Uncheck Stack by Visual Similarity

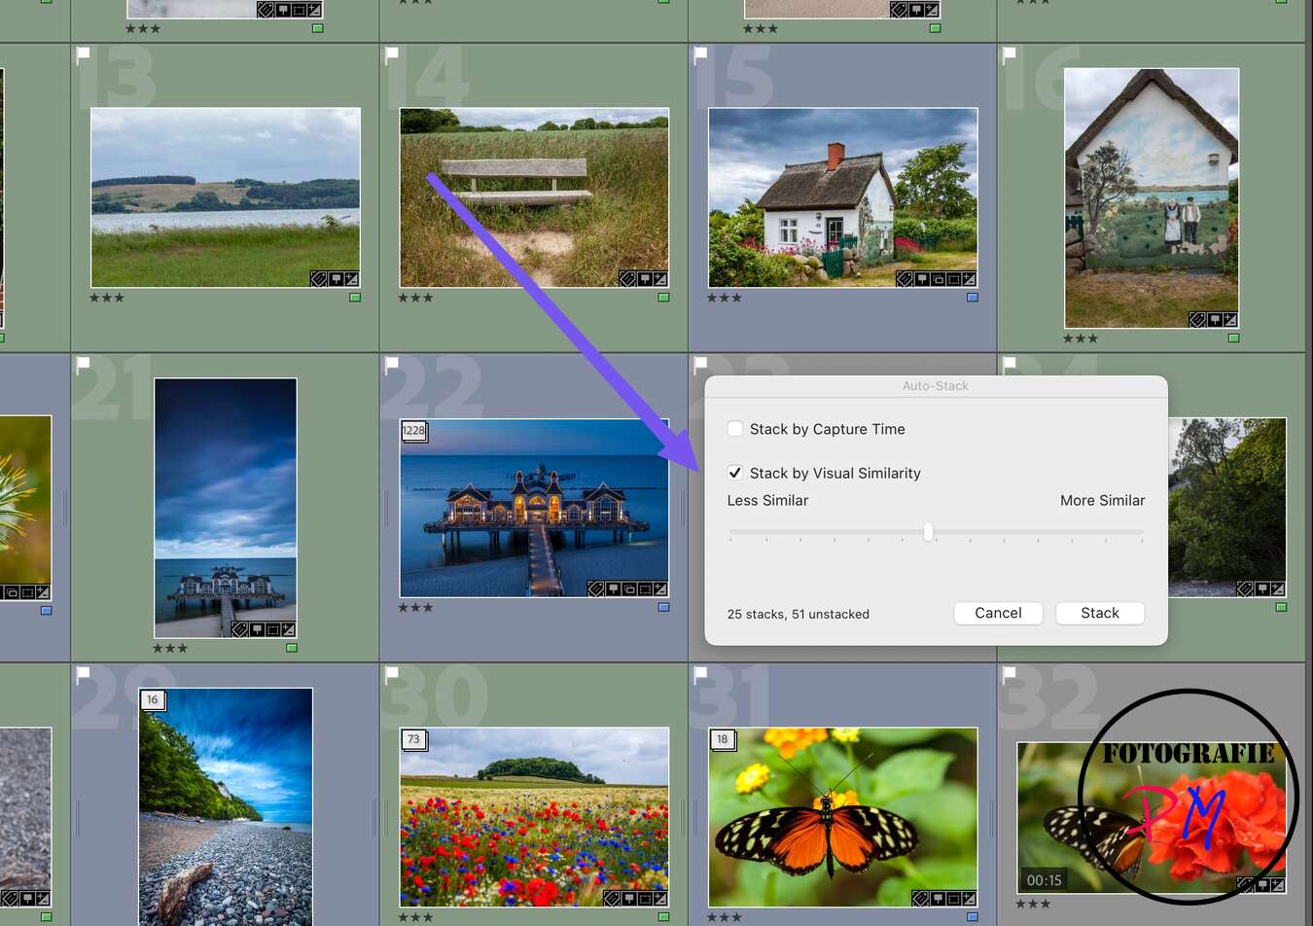pyautogui.click(x=736, y=473)
